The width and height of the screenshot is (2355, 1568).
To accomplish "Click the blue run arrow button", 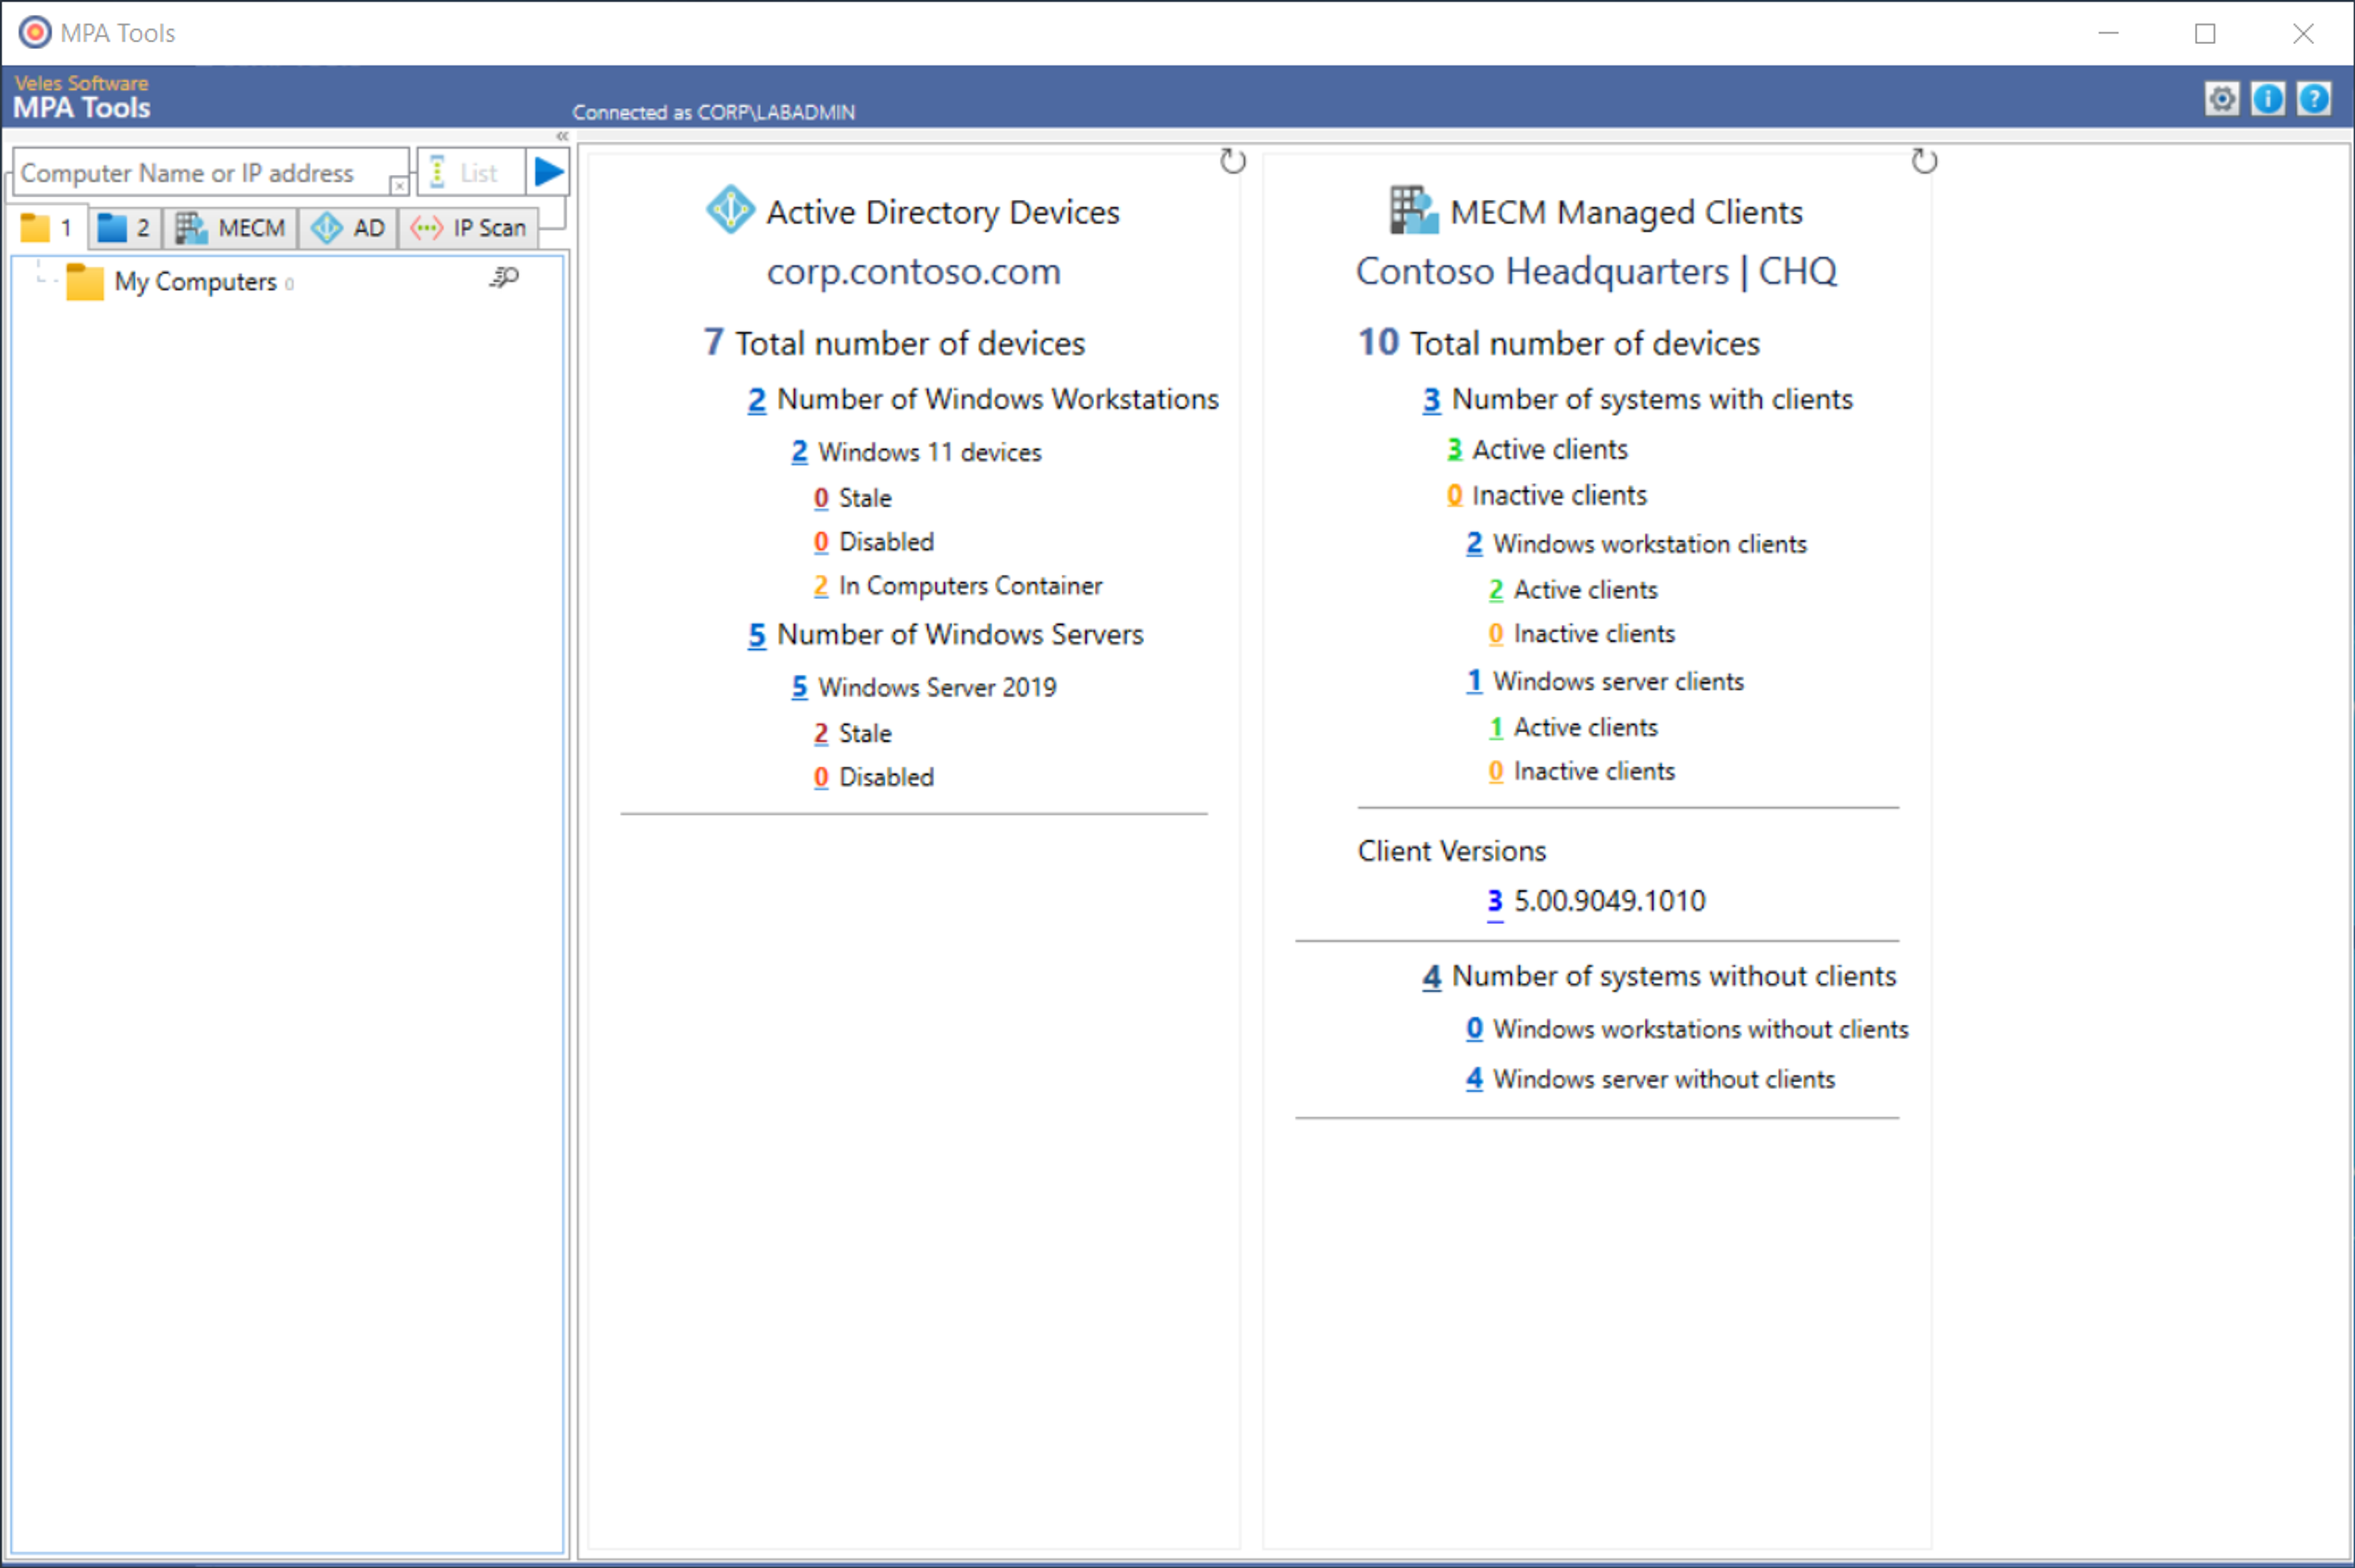I will (548, 172).
